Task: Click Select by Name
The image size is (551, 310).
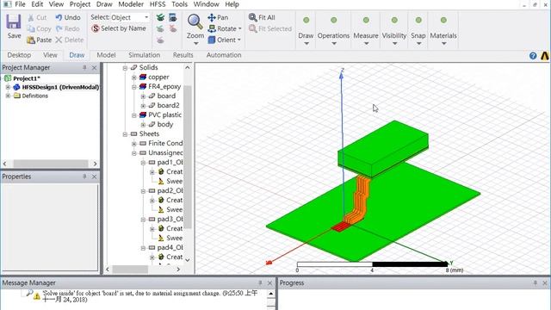Action: (x=119, y=28)
